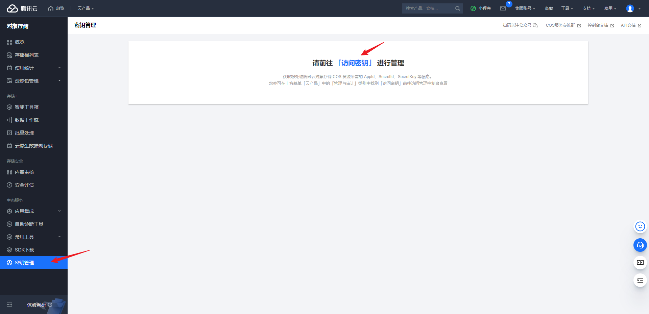Click the 体验调研 survey button
Viewport: 649px width, 314px height.
point(40,305)
